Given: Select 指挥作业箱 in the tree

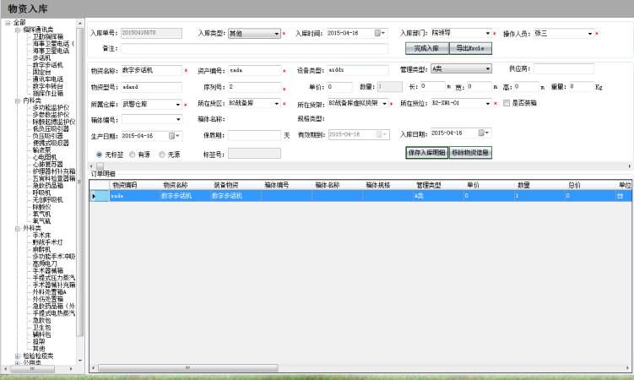Looking at the screenshot, I should click(48, 93).
